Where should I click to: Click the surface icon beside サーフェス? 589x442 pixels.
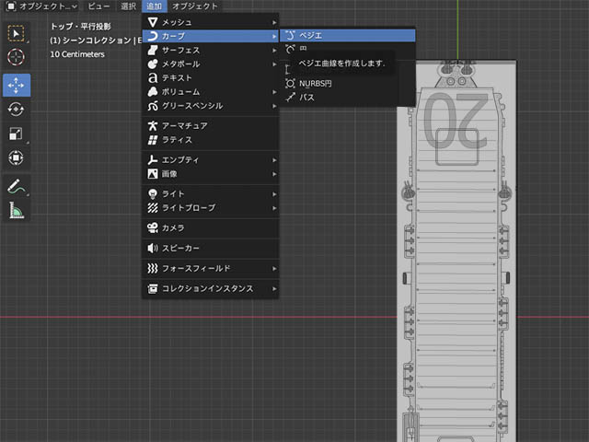[153, 50]
